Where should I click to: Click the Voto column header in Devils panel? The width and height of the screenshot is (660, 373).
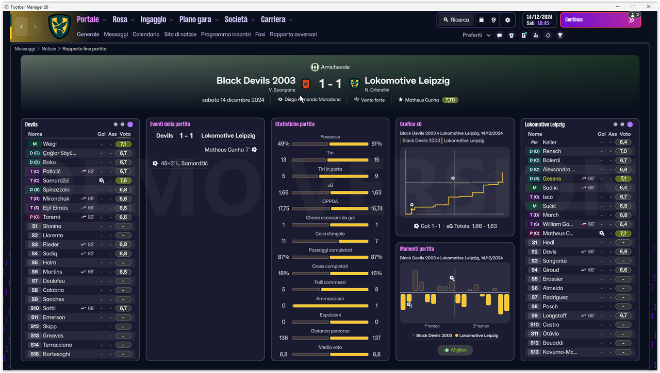125,134
